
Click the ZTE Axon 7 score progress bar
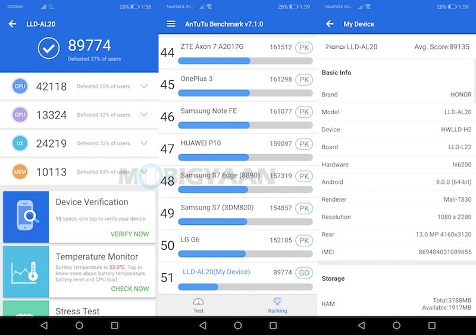[246, 61]
